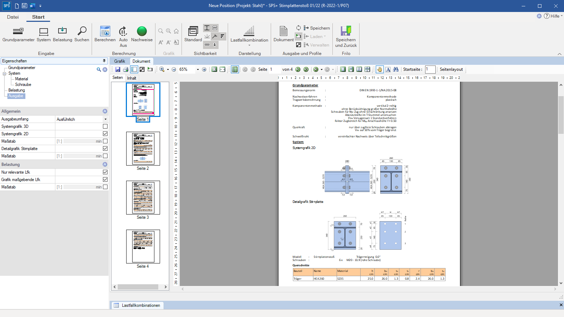Image resolution: width=564 pixels, height=317 pixels.
Task: Open the Ausgabeumfang dropdown
Action: 105,119
